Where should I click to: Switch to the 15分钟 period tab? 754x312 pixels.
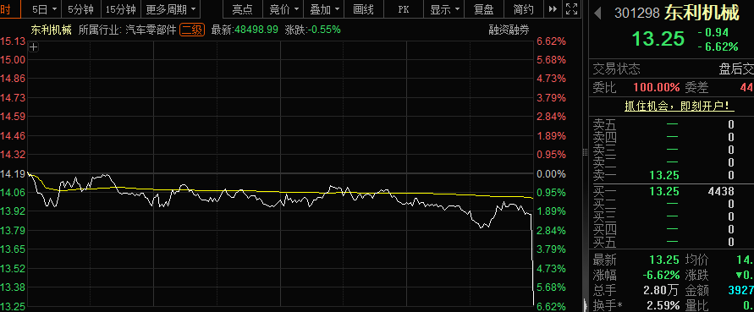pyautogui.click(x=120, y=9)
